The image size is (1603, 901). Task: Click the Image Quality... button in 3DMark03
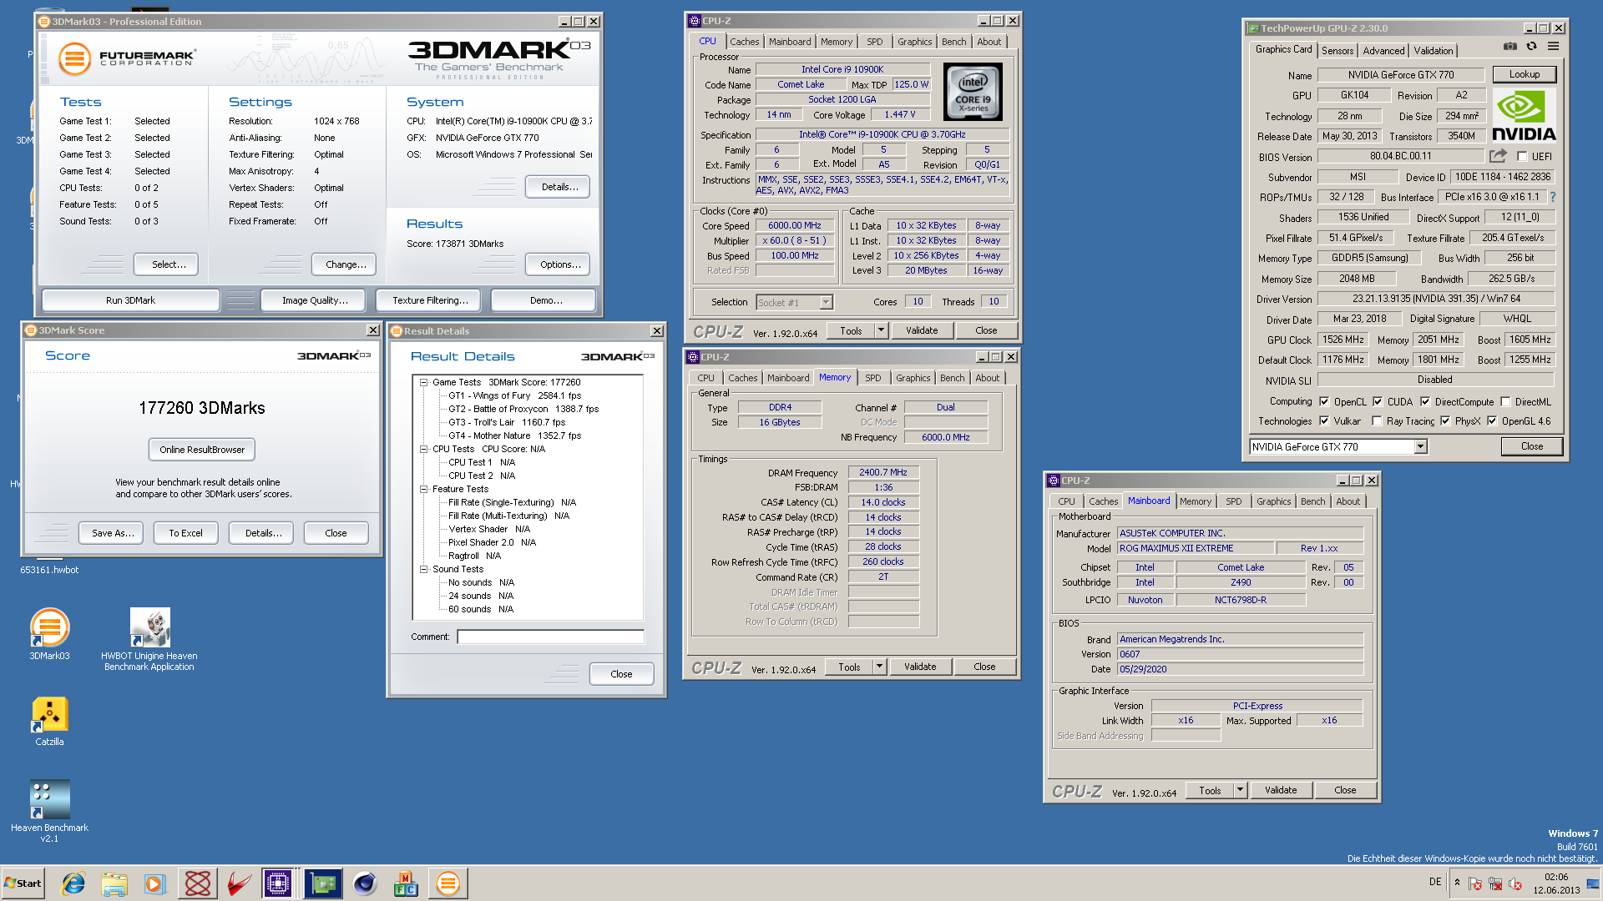pyautogui.click(x=315, y=300)
